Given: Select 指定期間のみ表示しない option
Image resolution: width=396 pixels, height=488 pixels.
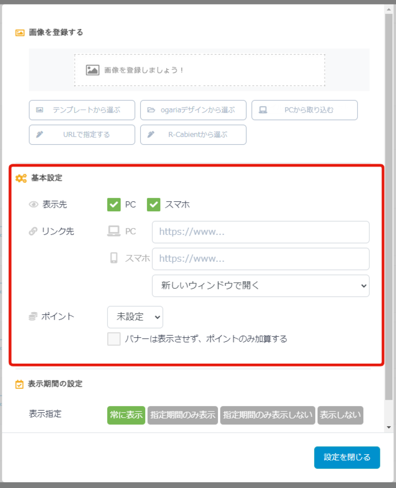Looking at the screenshot, I should coord(268,415).
